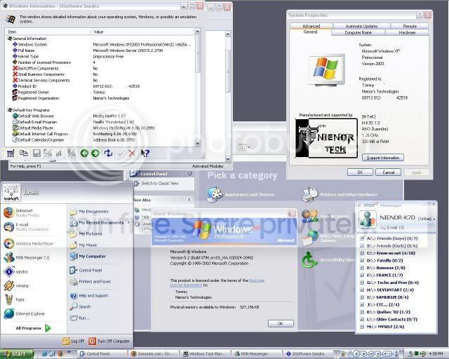
Task: Switch to SiSoftware Sandra taskbar button
Action: (x=307, y=354)
